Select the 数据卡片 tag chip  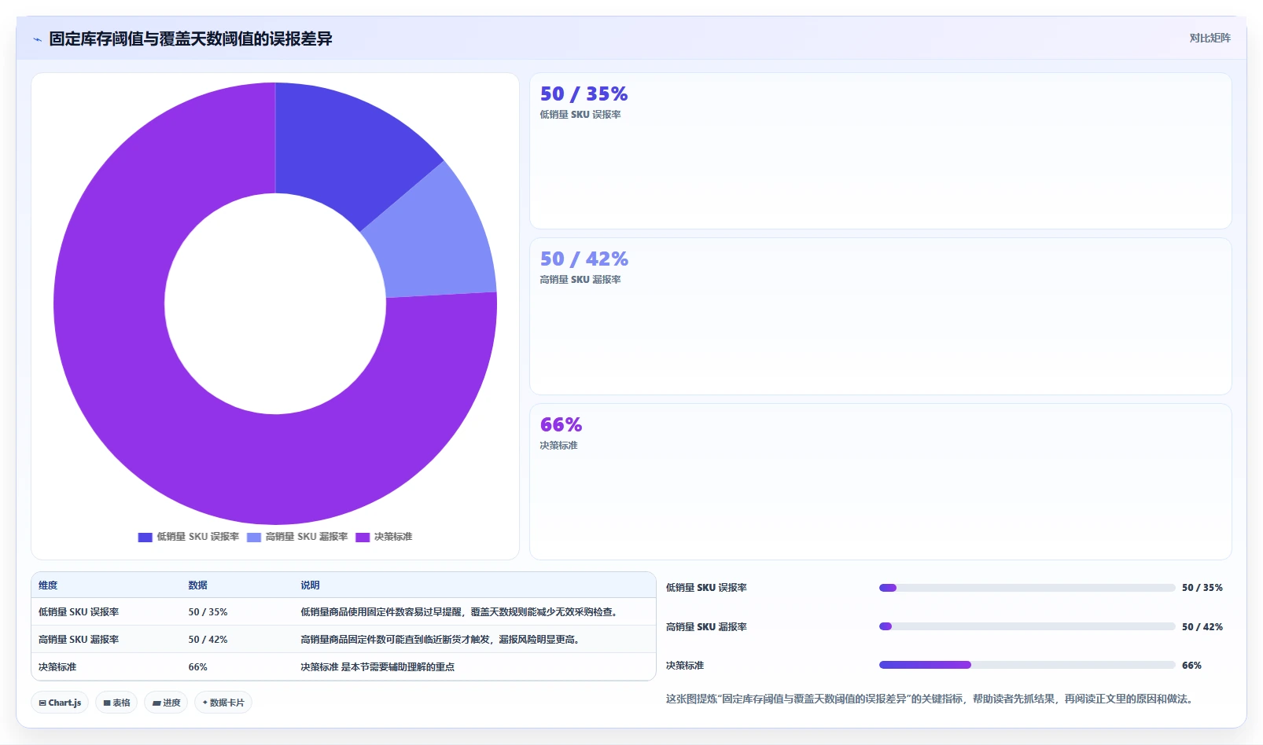[x=223, y=703]
